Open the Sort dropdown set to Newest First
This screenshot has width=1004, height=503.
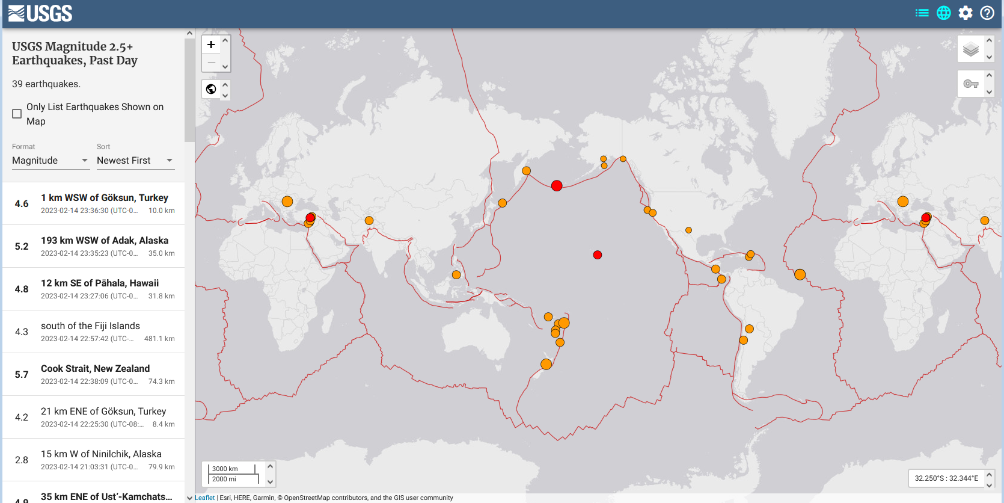point(135,161)
